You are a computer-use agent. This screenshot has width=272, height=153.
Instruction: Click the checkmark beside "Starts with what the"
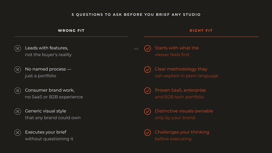tap(148, 48)
